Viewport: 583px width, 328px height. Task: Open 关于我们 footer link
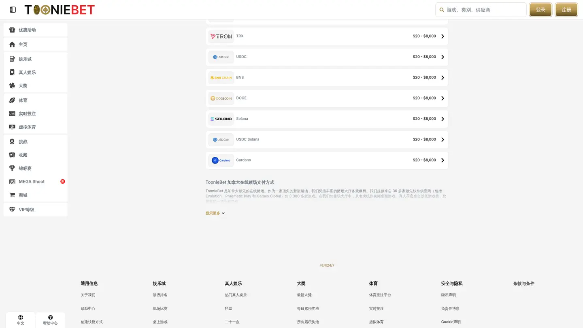point(88,295)
